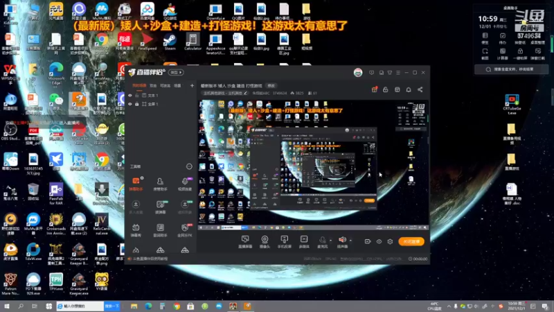Click the 麦克风 microphone icon
The image size is (554, 312).
click(x=322, y=241)
